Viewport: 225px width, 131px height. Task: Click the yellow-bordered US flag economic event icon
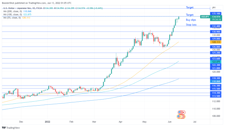[179, 117]
